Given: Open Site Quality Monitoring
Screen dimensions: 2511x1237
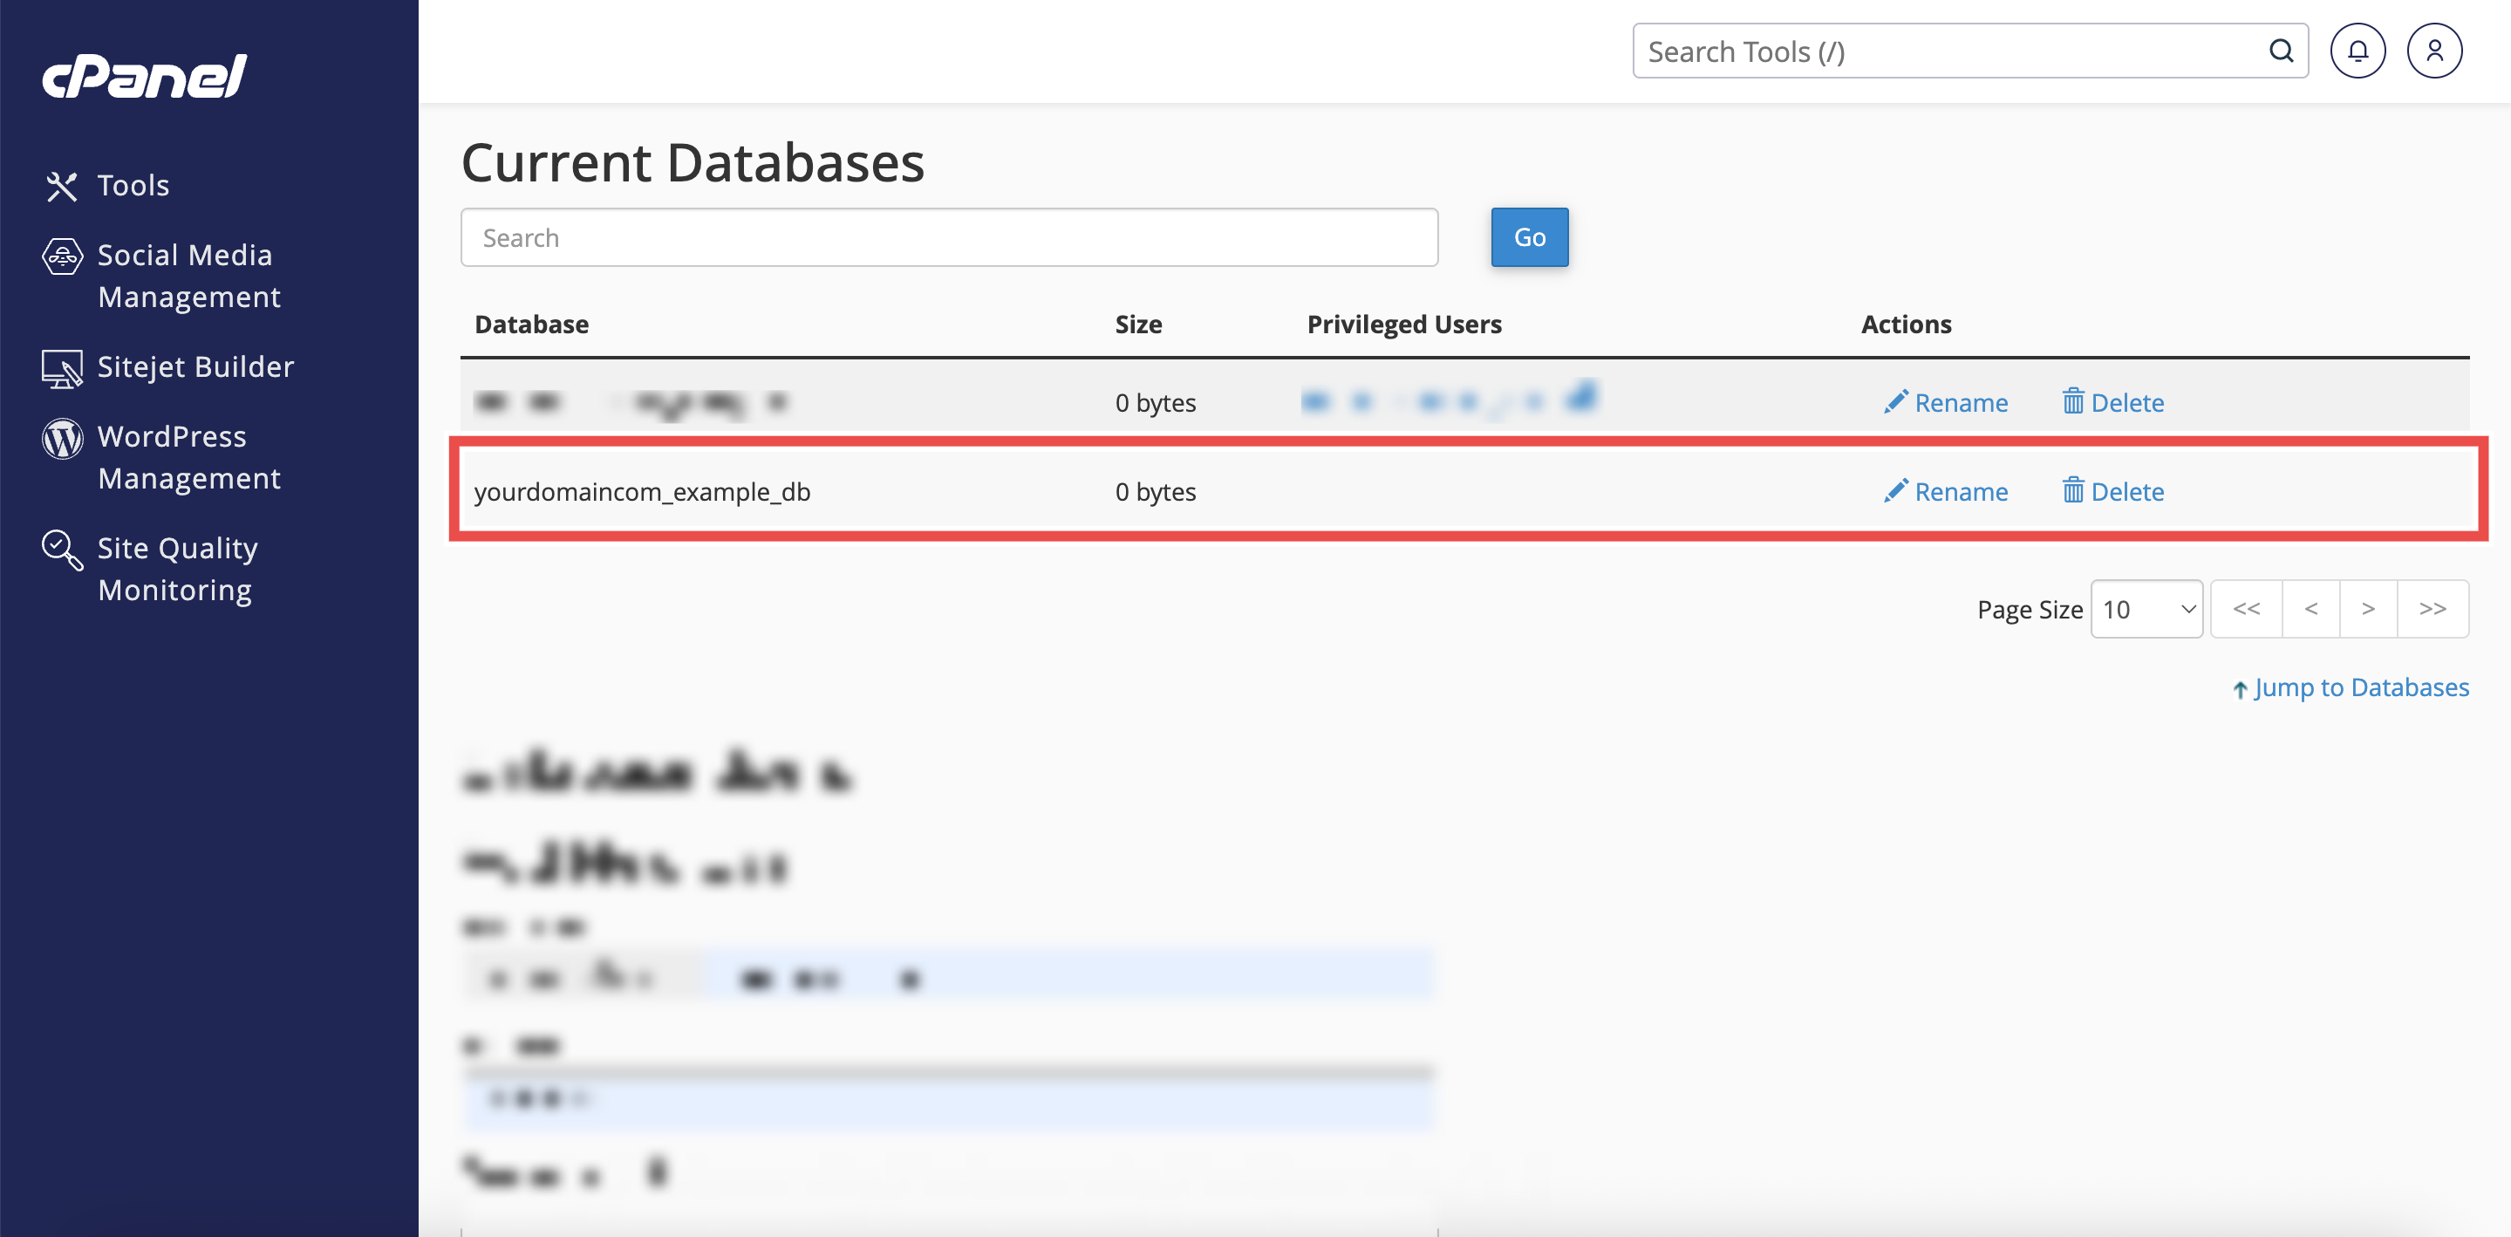Looking at the screenshot, I should tap(177, 570).
